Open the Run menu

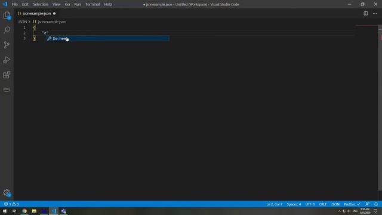point(78,4)
